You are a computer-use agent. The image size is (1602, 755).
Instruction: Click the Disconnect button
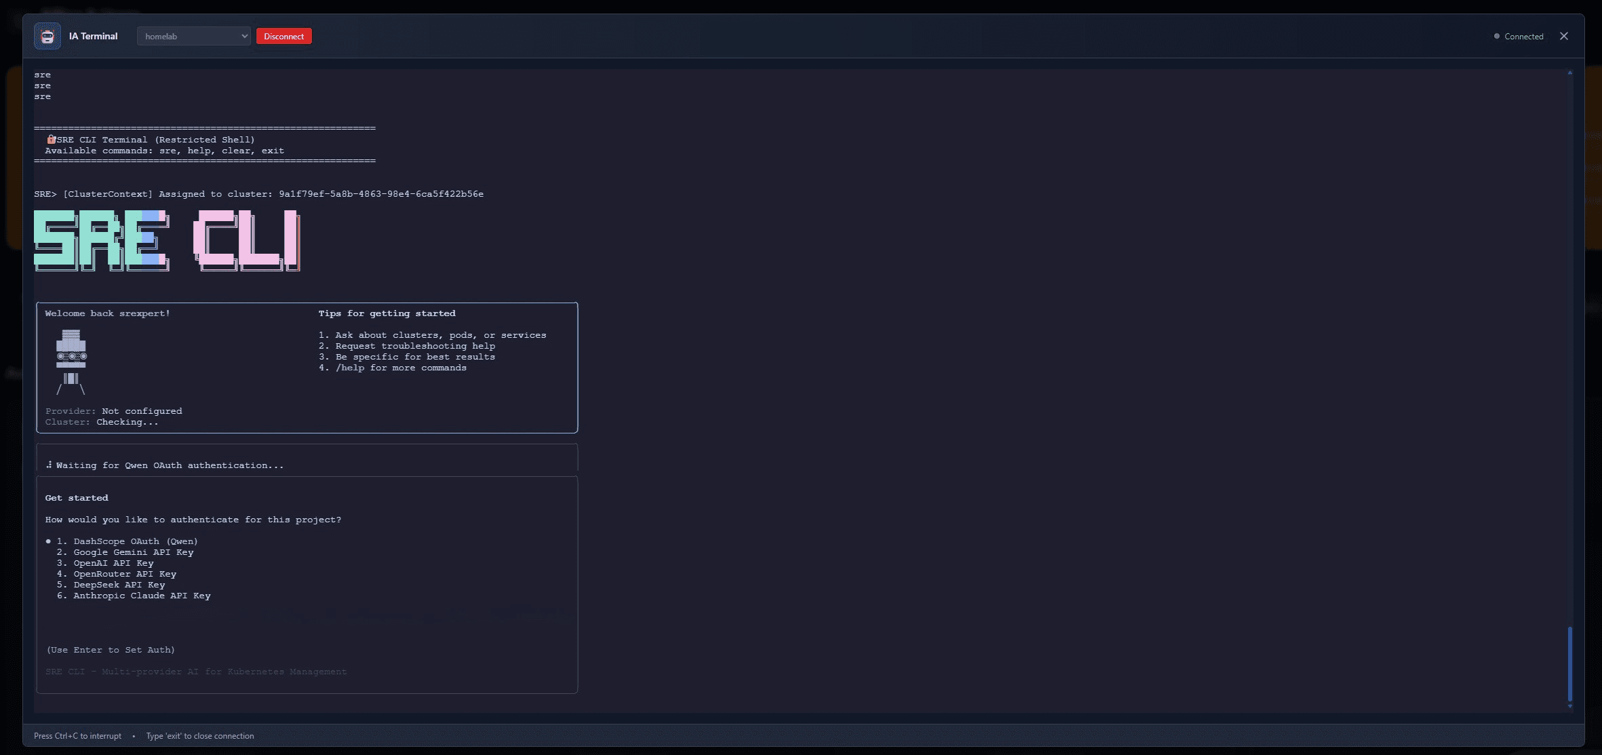[284, 36]
